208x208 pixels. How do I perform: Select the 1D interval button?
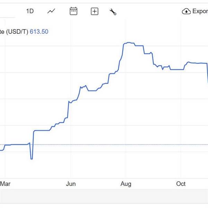click(30, 11)
